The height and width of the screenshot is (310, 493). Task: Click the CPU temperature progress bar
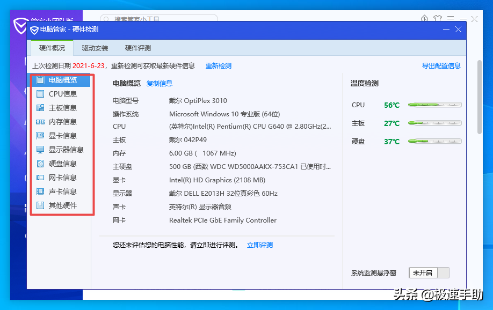(x=434, y=105)
